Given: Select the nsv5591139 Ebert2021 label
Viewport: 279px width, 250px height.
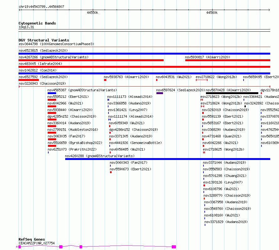Looking at the screenshot, I should pos(223,116).
